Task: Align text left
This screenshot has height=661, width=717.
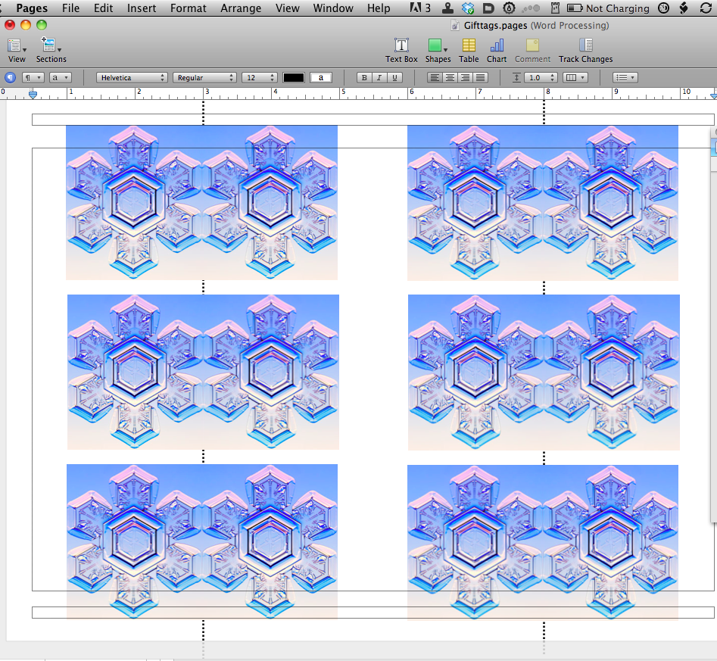Action: coord(435,78)
